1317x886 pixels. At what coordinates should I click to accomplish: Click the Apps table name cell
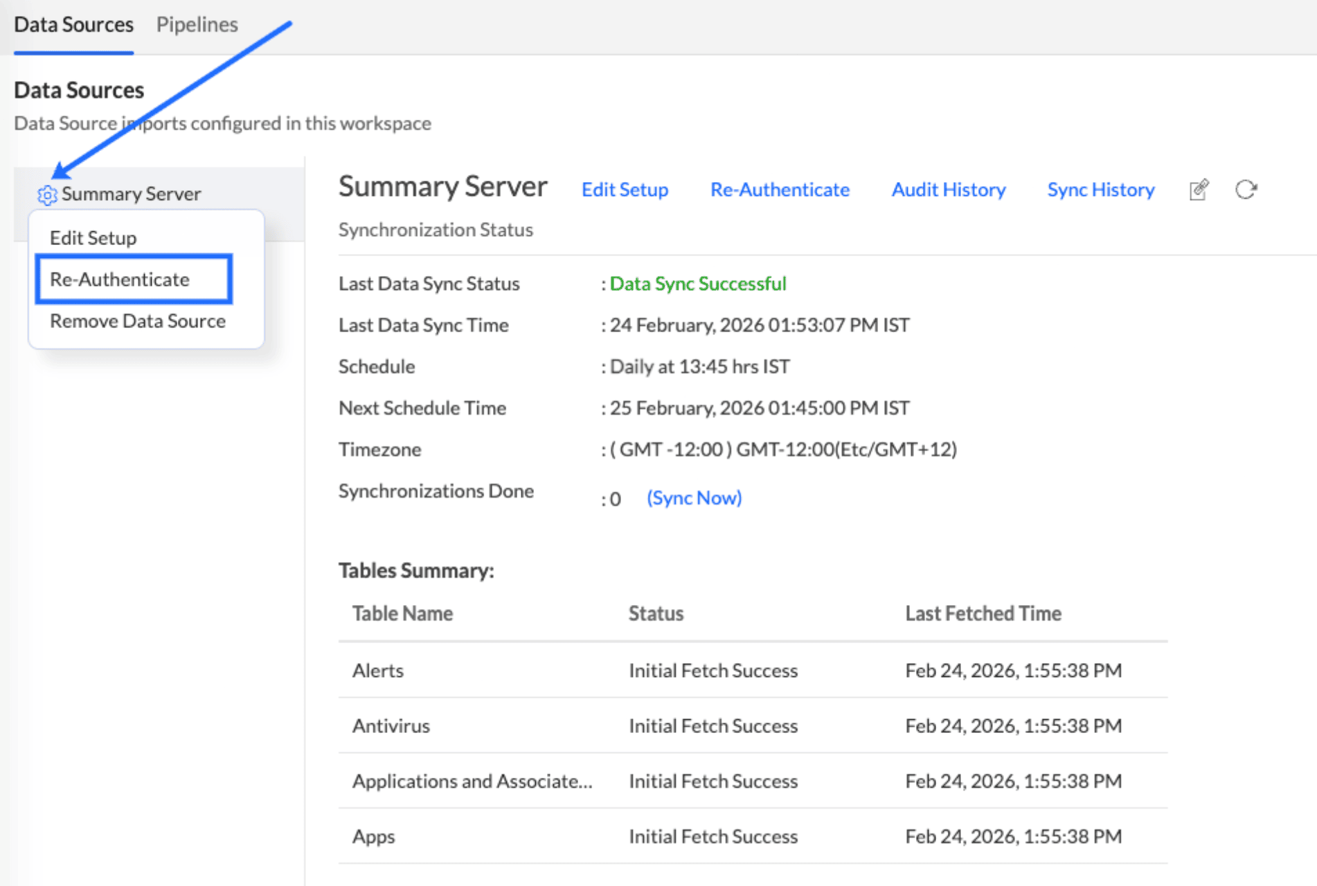tap(374, 837)
